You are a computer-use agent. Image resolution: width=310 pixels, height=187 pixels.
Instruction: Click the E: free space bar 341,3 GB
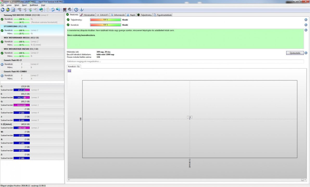(22, 97)
